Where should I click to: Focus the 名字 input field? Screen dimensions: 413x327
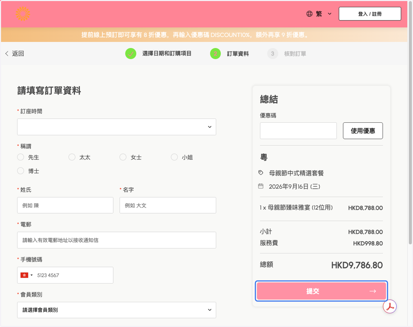(x=168, y=205)
